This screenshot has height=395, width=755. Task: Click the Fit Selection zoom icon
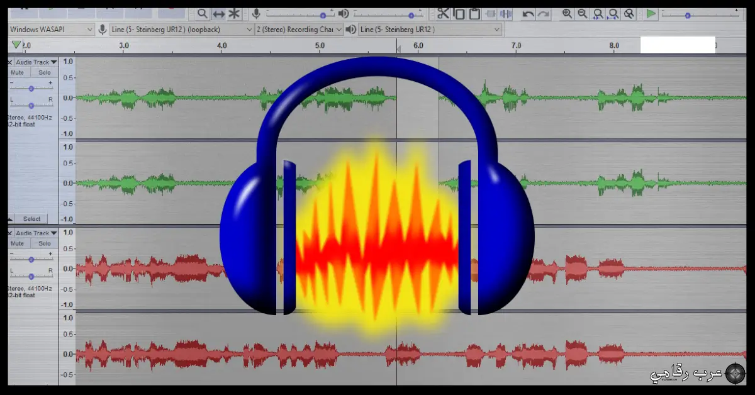coord(598,13)
